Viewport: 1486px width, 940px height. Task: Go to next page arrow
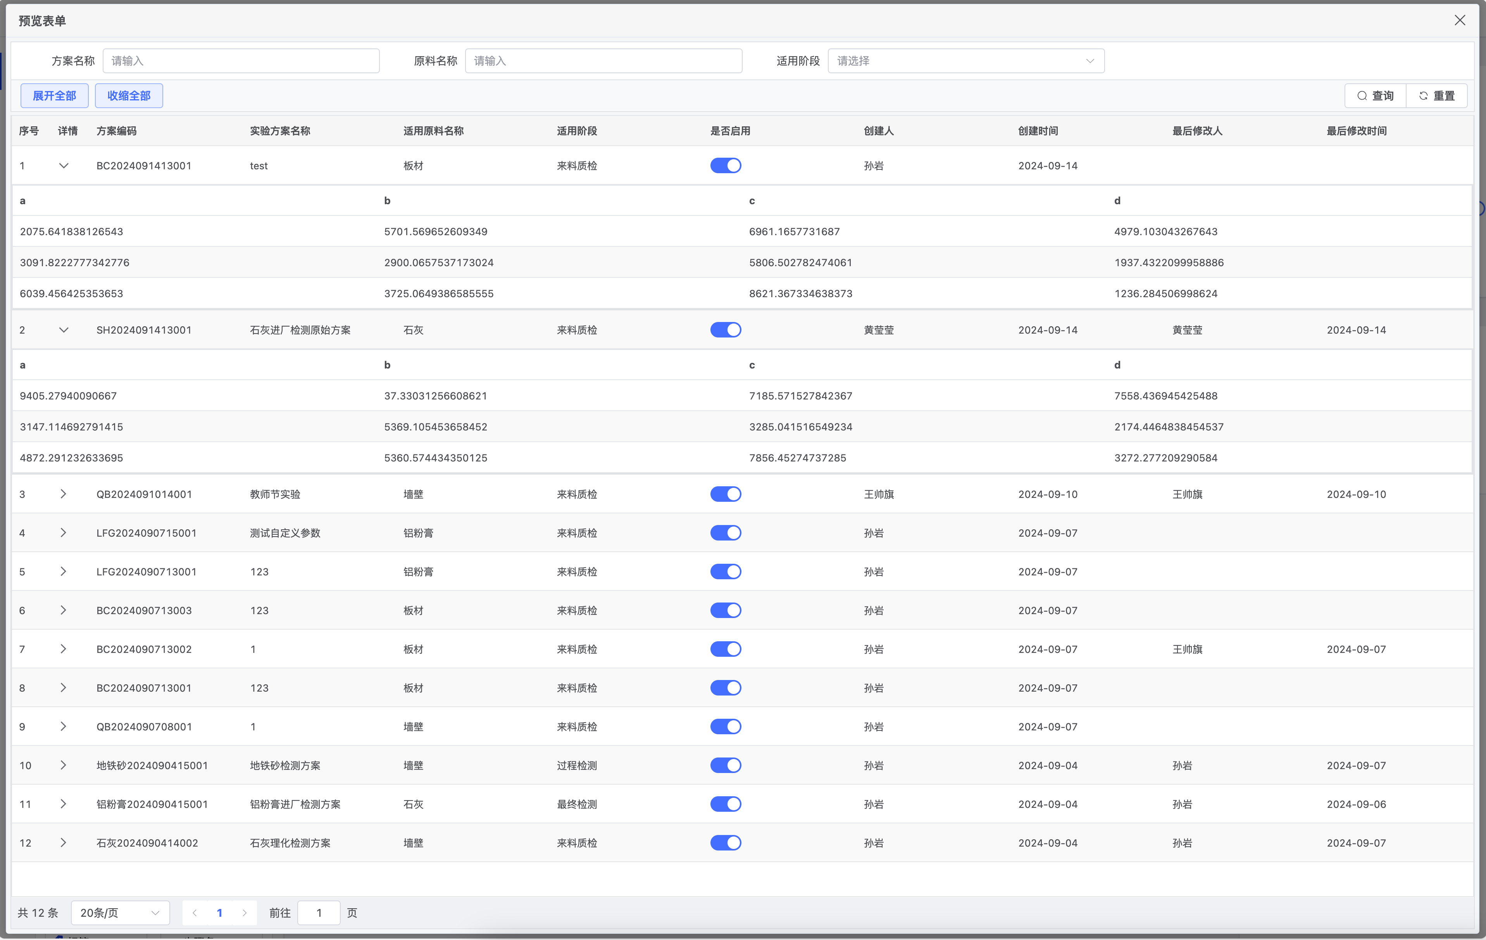(x=245, y=913)
